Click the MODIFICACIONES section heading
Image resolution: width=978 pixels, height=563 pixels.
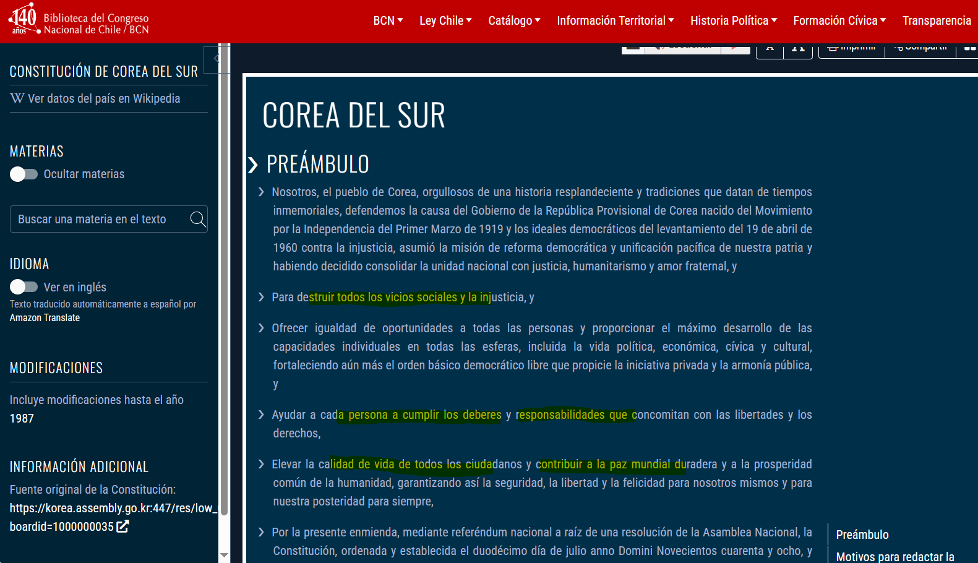56,368
